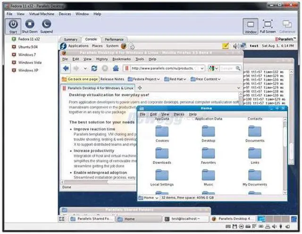Open the Summary tab
Screen dimensions: 302x234
point(70,39)
